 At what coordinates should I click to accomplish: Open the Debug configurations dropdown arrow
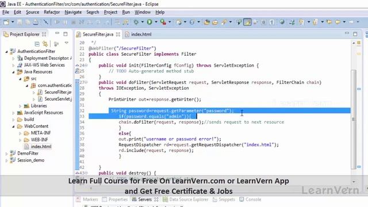pos(142,22)
